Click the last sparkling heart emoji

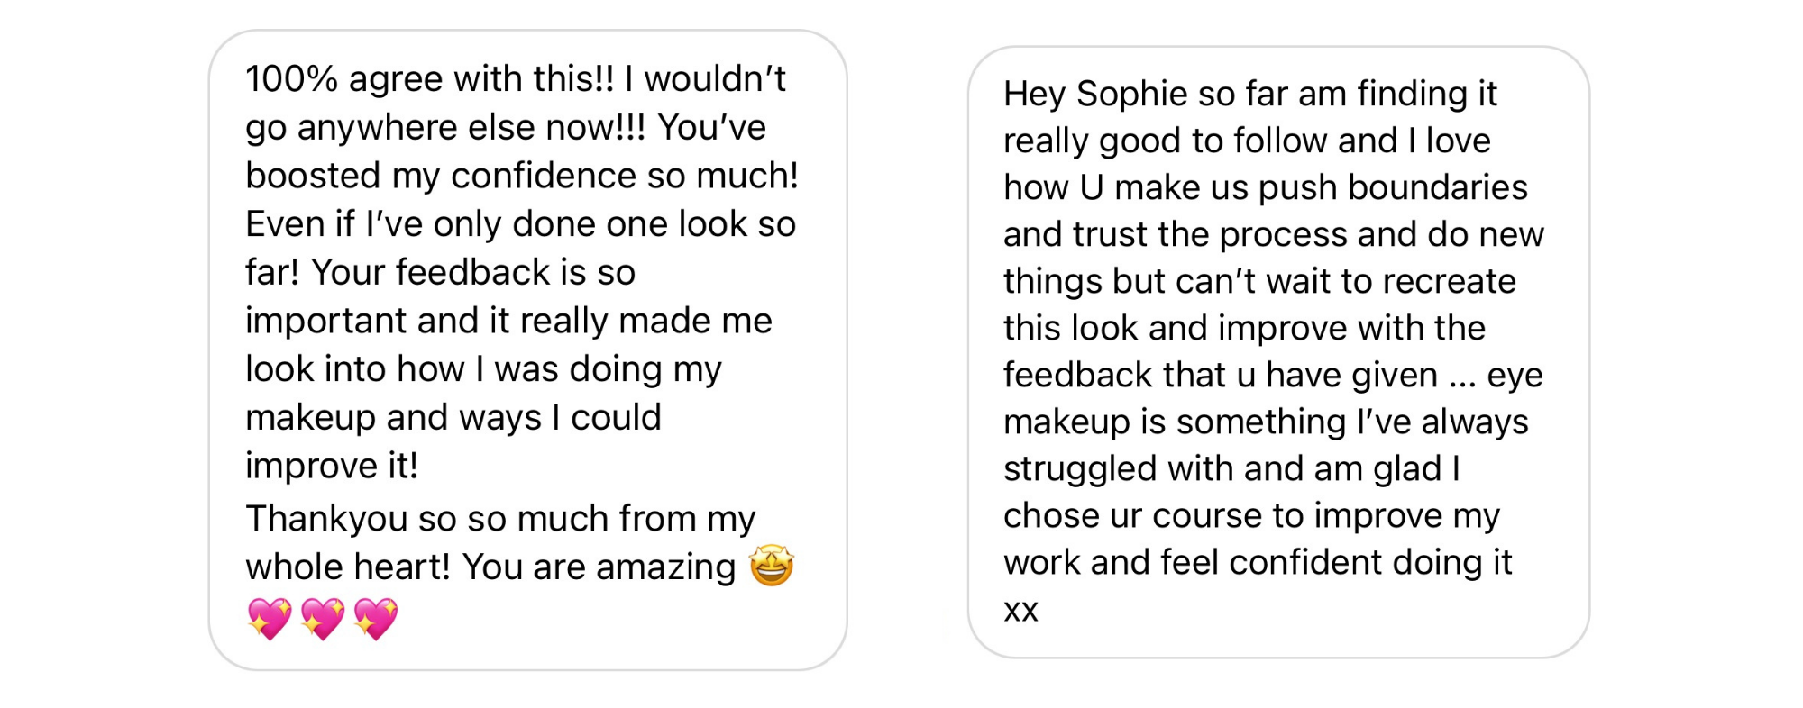coord(376,618)
